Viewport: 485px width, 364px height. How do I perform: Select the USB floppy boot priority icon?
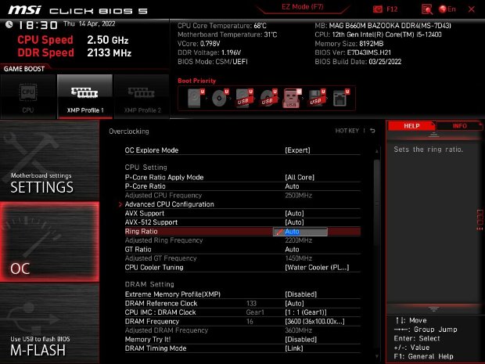(317, 98)
